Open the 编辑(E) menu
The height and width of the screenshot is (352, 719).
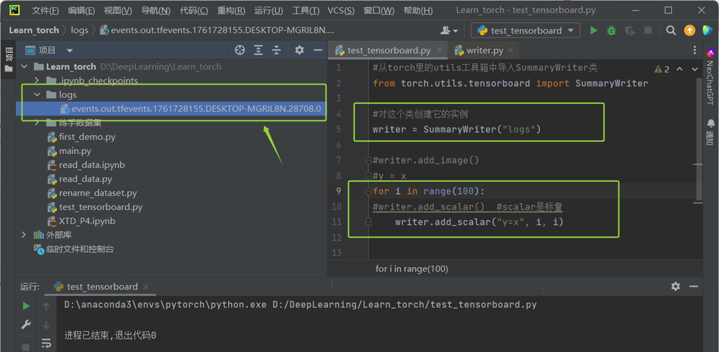click(81, 11)
